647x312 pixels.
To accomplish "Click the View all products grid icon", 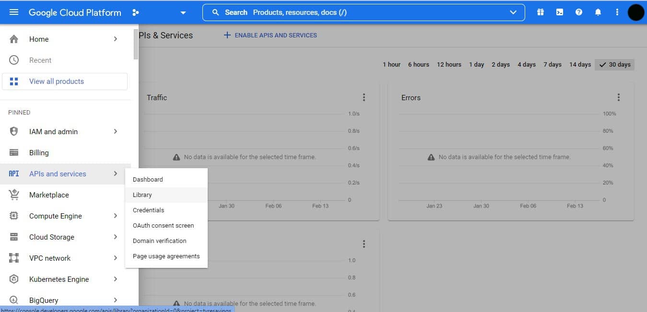I will pyautogui.click(x=14, y=81).
